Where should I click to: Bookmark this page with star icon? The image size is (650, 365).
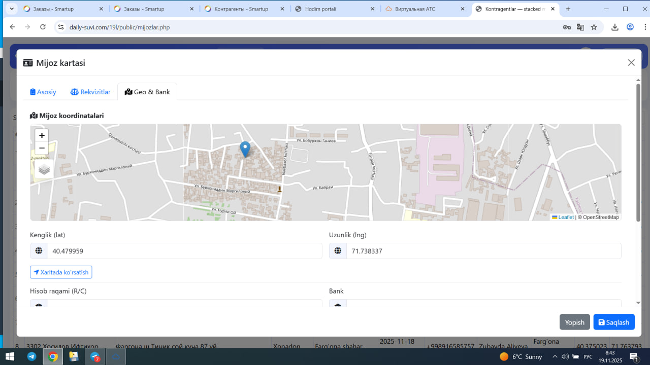[594, 27]
